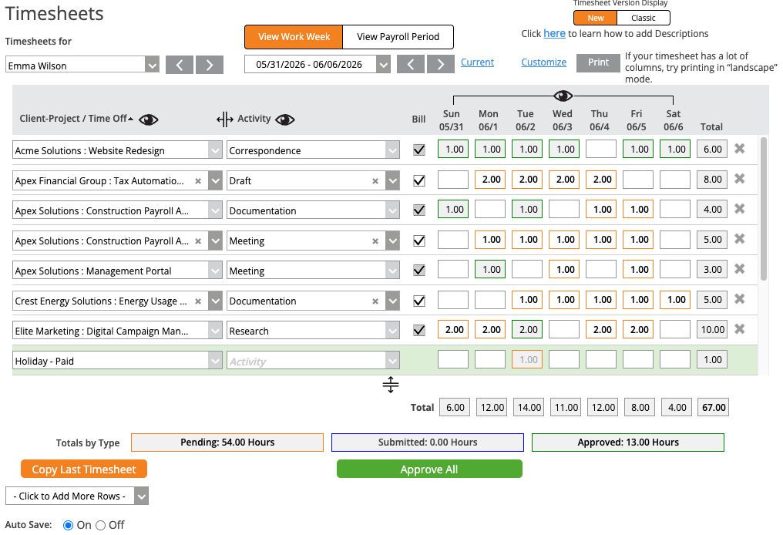Clear the Apex Financial Group project selection

coord(198,181)
